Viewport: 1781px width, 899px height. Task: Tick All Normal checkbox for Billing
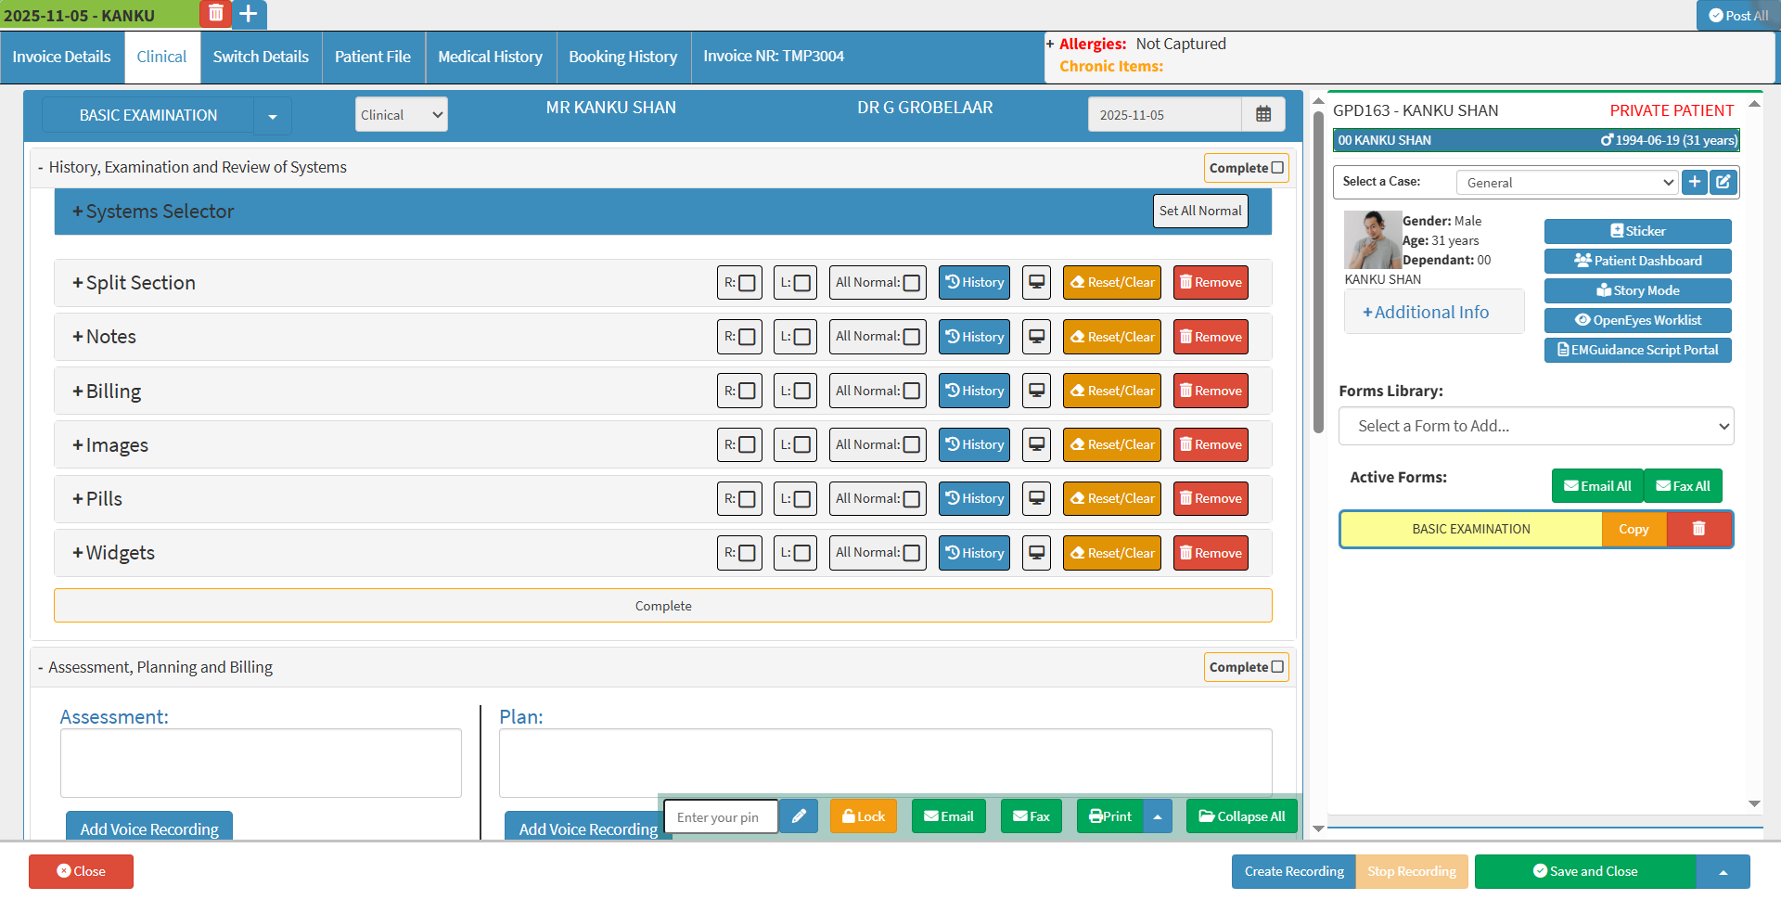[x=912, y=392]
